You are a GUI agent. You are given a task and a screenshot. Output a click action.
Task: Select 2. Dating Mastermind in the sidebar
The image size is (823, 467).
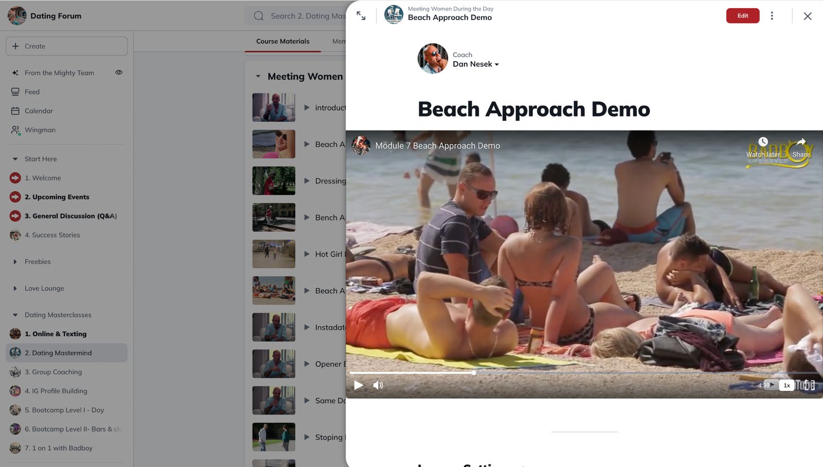[x=66, y=353]
